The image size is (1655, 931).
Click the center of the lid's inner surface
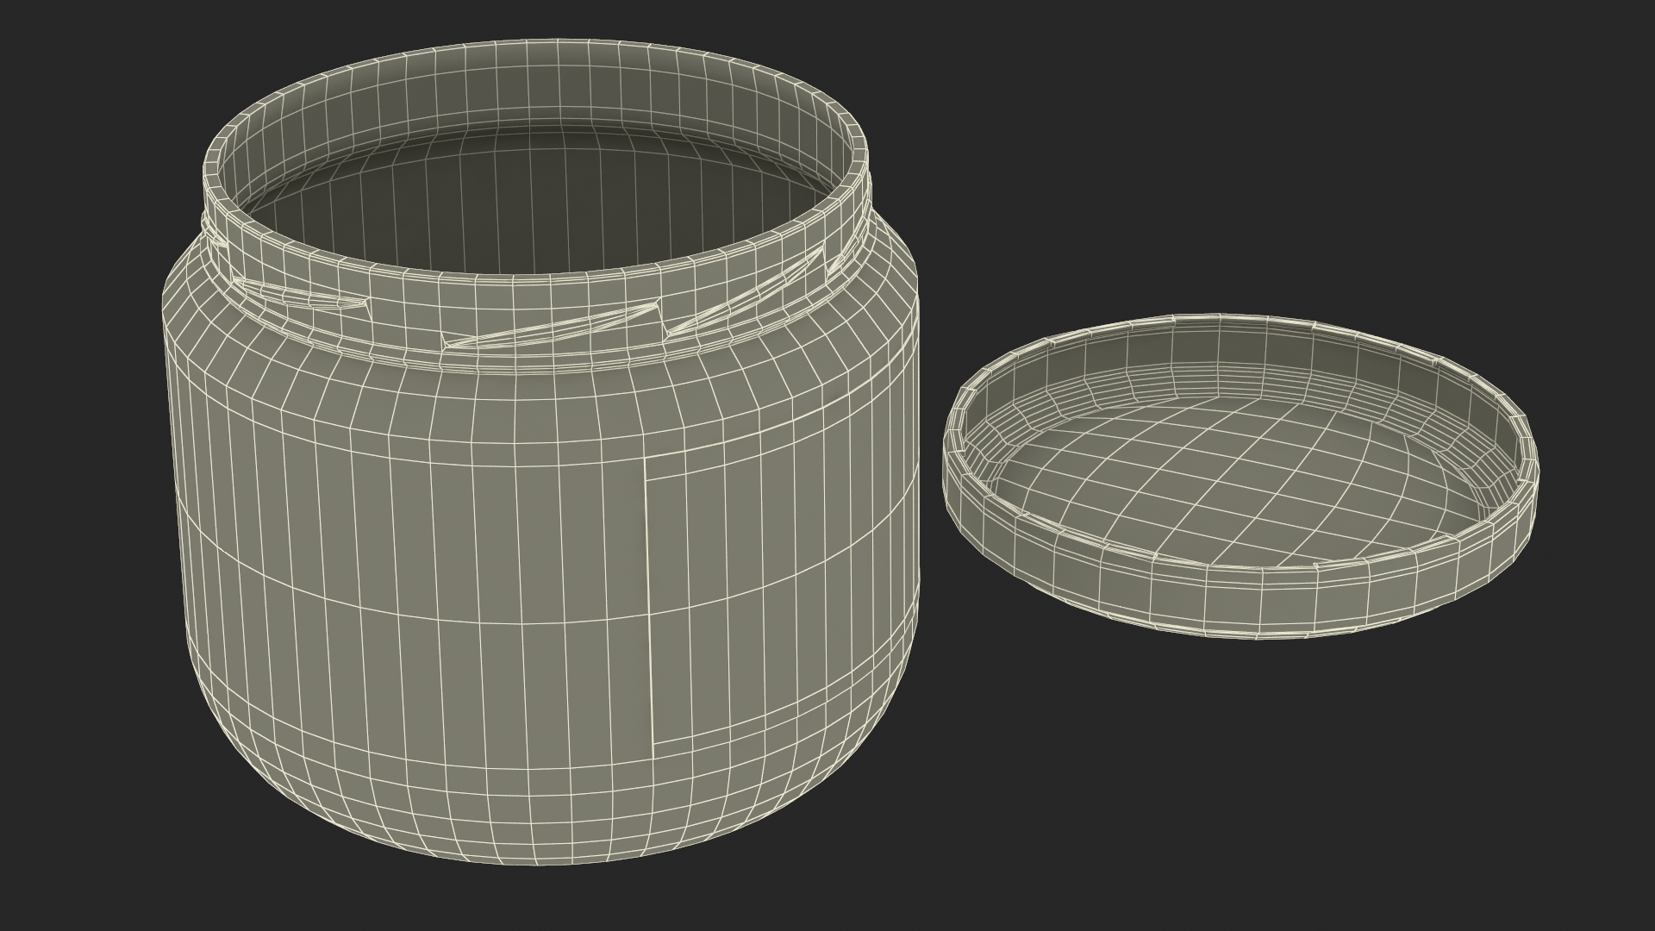coord(1241,474)
